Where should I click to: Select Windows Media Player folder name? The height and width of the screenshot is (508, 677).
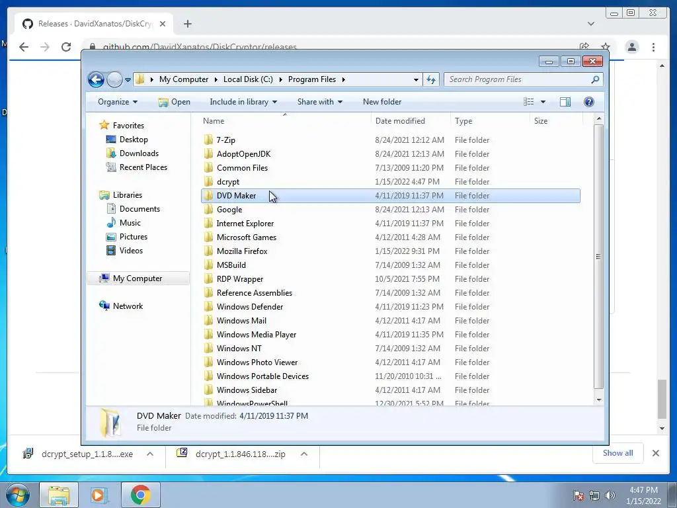click(x=256, y=334)
